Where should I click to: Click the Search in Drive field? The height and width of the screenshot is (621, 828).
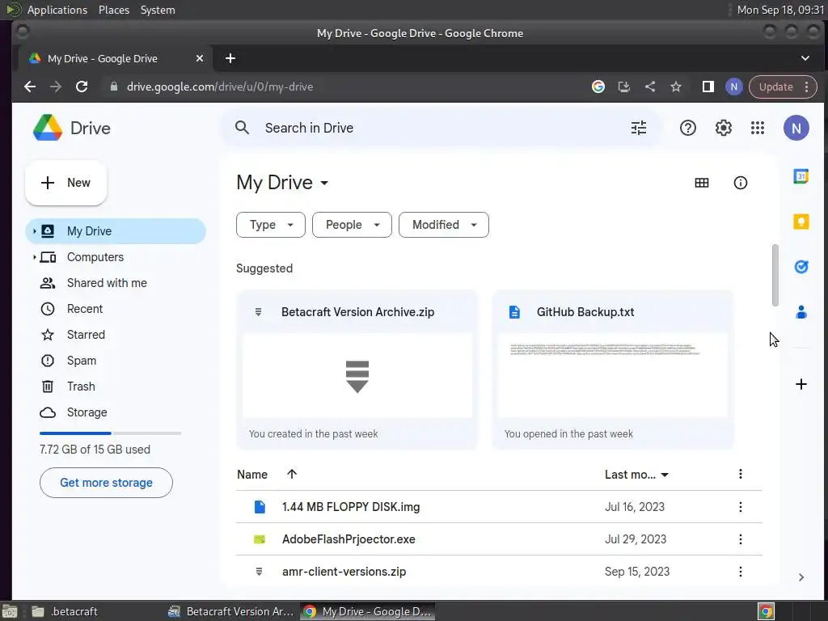[x=441, y=128]
